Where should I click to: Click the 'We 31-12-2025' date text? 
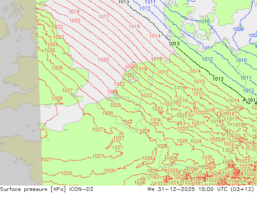coord(171,189)
